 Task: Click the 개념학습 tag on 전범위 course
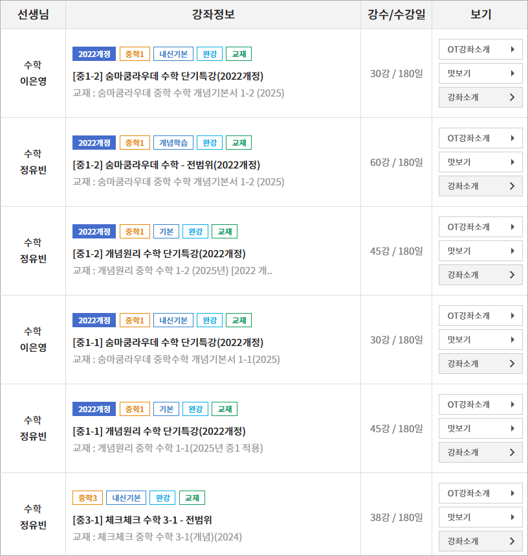point(173,143)
